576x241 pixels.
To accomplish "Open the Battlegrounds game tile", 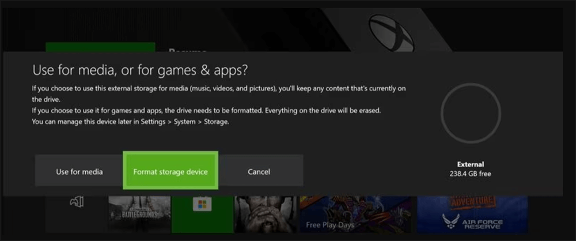I will (x=139, y=214).
